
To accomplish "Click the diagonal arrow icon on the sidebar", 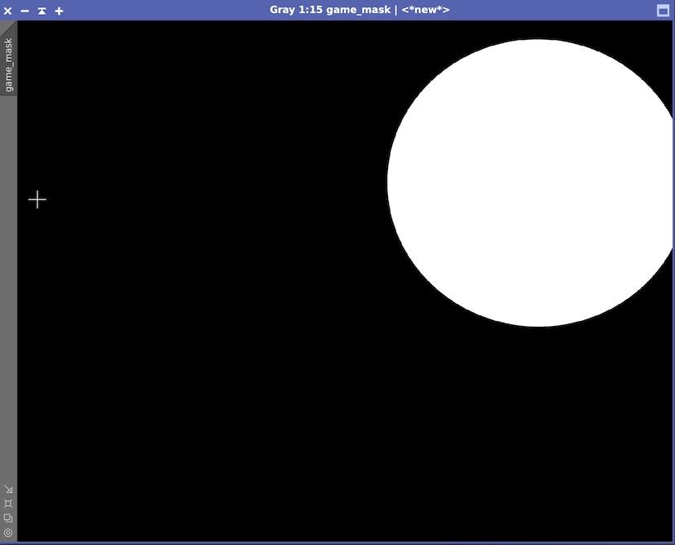I will click(x=8, y=489).
